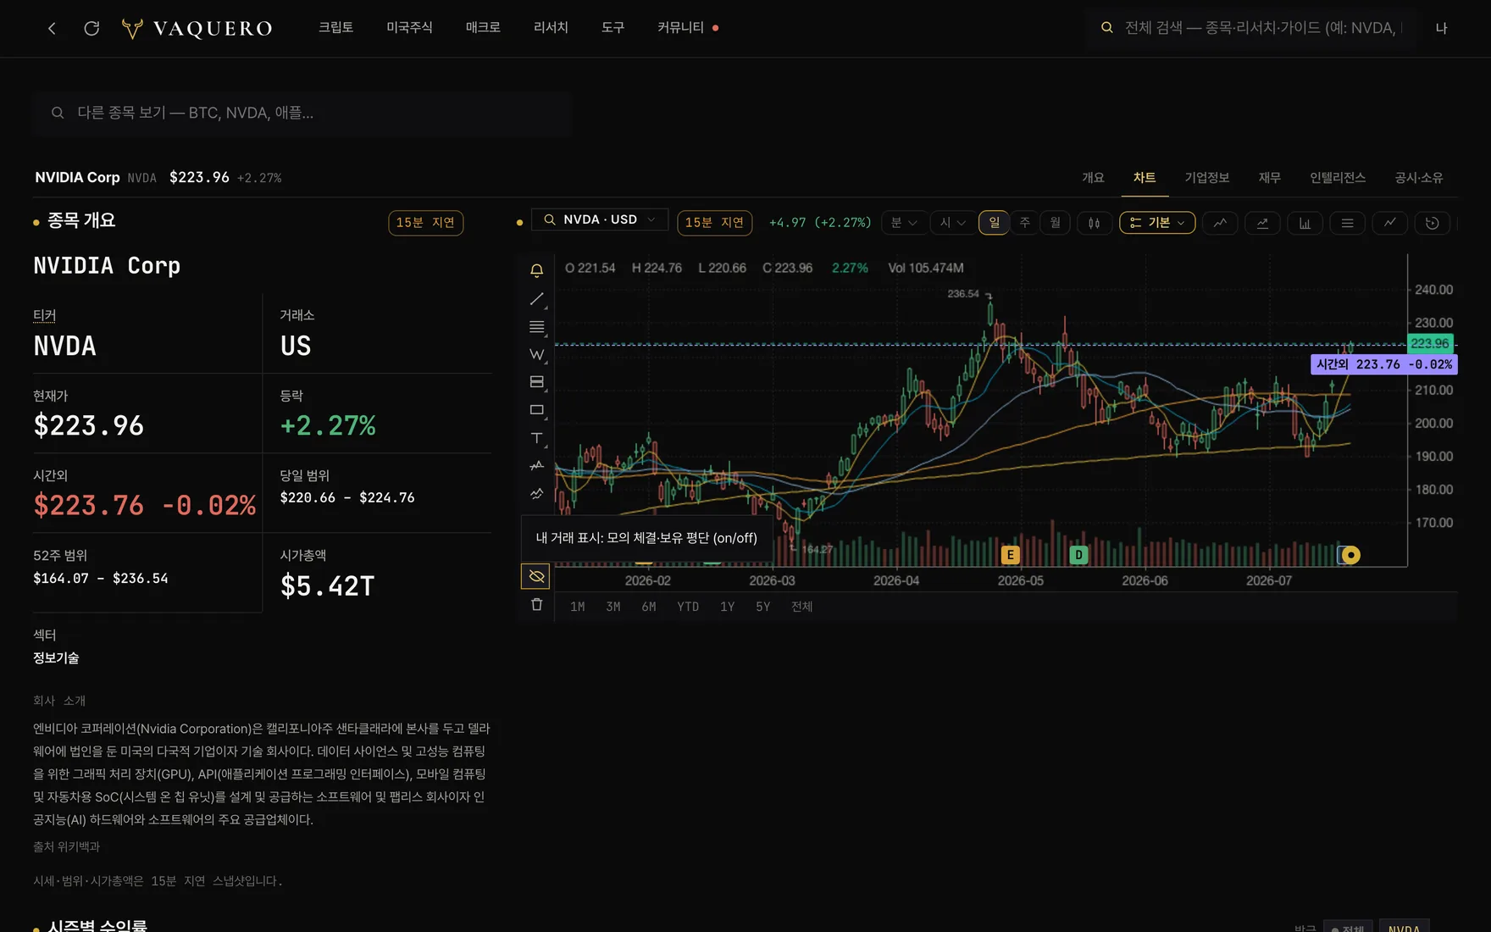Toggle my trades visibility eye icon
The height and width of the screenshot is (932, 1491).
tap(536, 576)
